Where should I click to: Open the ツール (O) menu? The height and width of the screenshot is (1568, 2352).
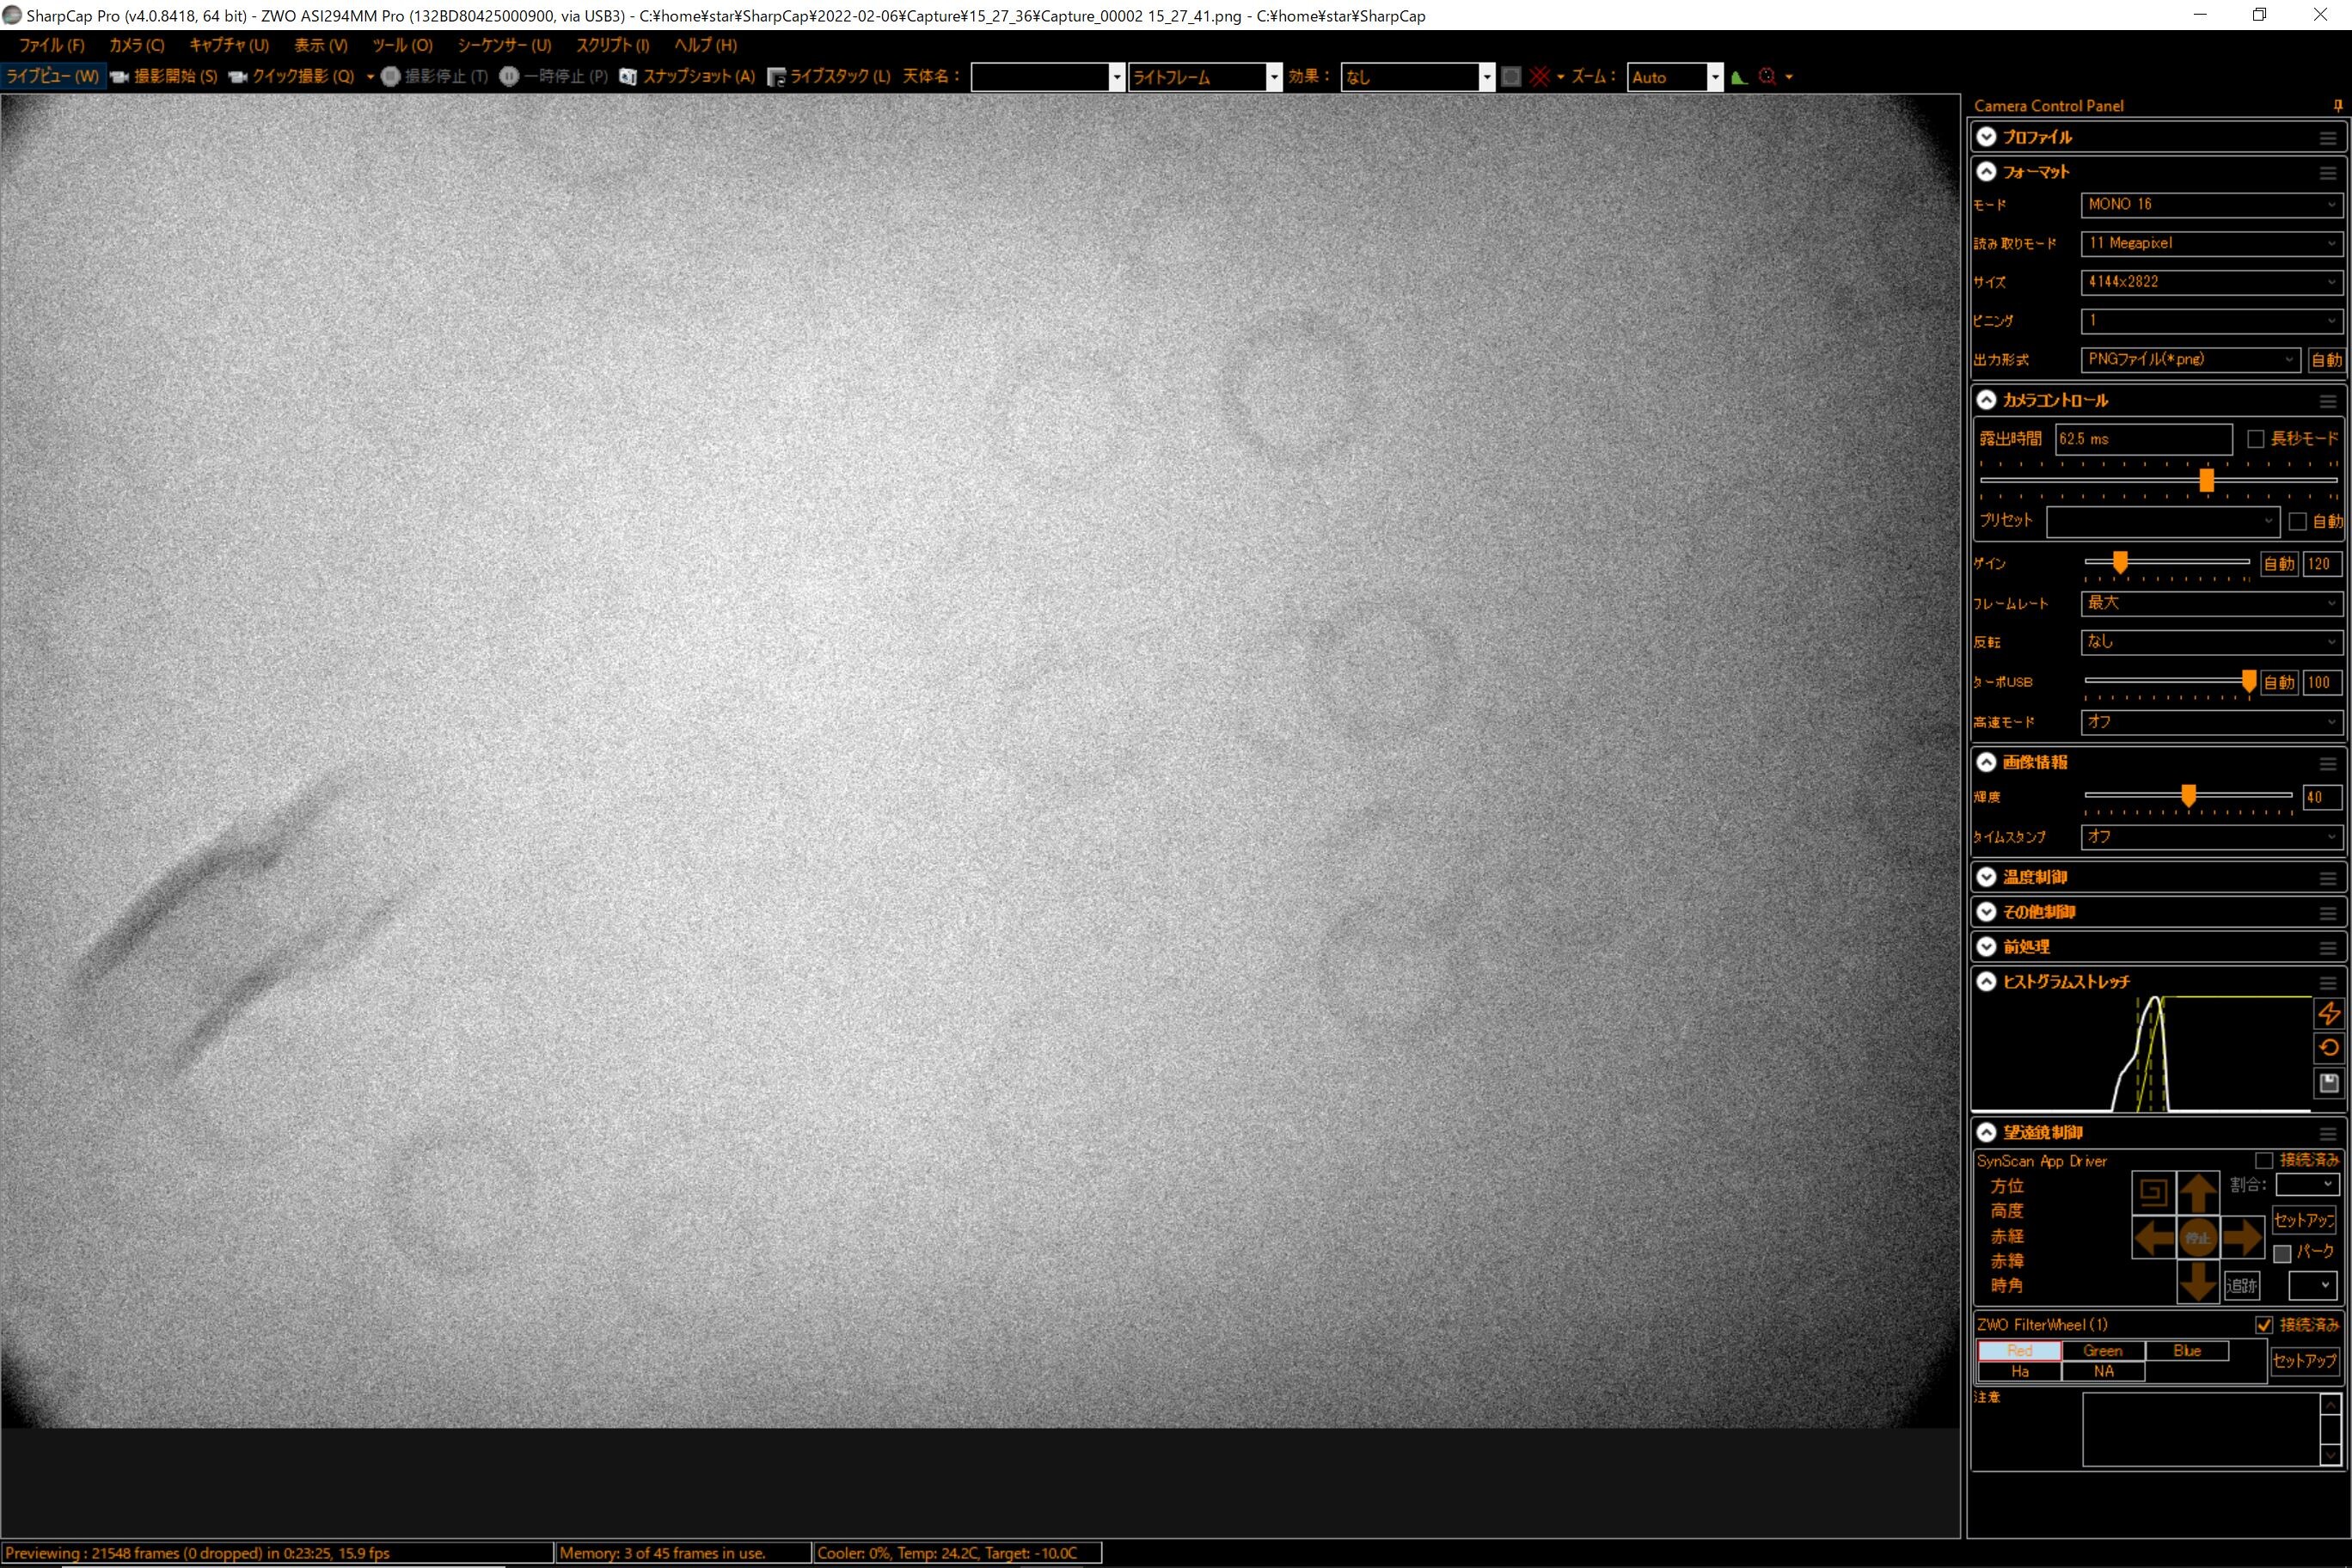pyautogui.click(x=402, y=45)
